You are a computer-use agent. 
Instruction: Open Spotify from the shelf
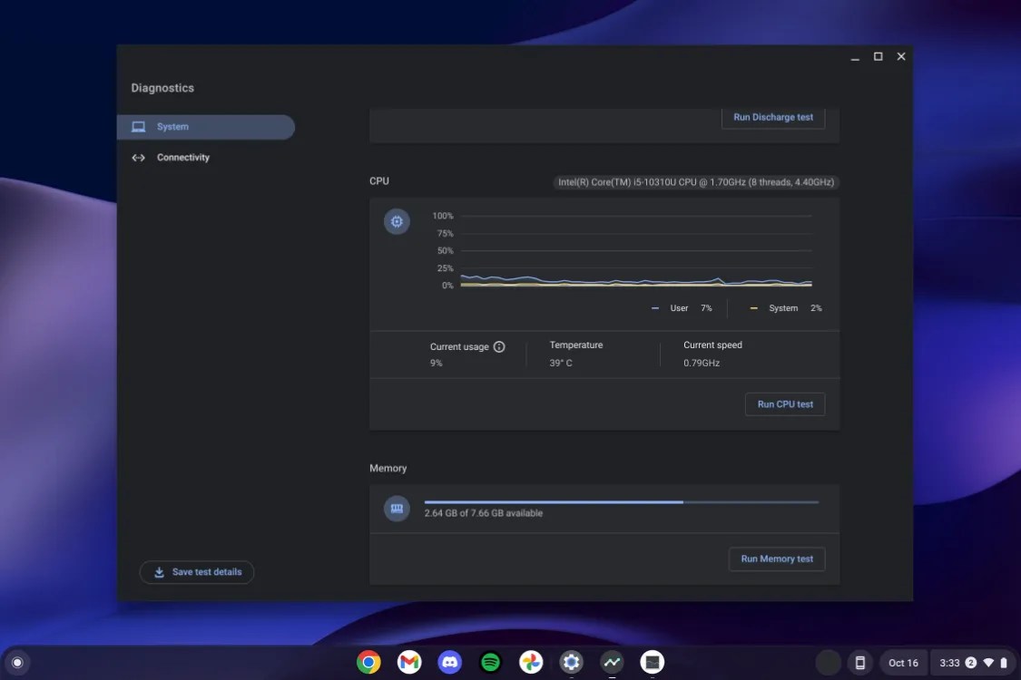[x=490, y=662]
